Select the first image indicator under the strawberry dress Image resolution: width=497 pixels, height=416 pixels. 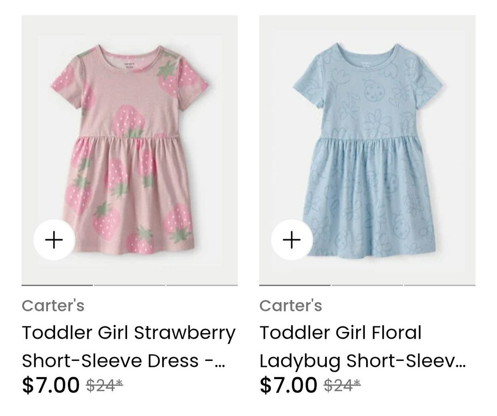[57, 285]
